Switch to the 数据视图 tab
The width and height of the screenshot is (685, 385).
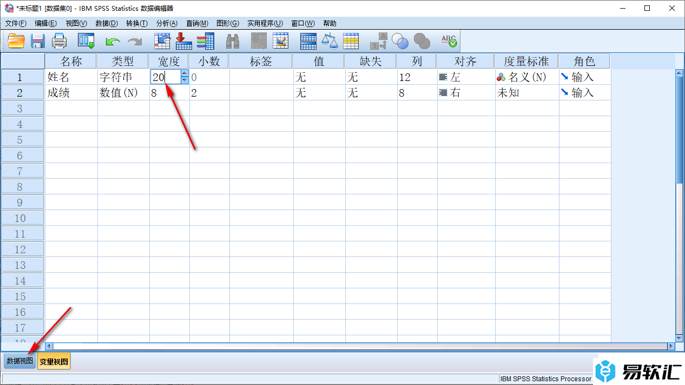20,361
